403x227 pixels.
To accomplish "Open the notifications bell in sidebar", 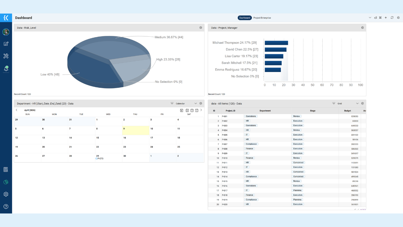I will click(6, 69).
